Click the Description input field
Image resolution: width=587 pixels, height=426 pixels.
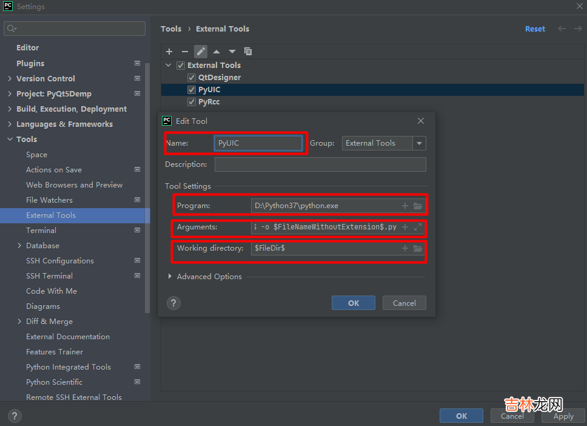pyautogui.click(x=320, y=164)
